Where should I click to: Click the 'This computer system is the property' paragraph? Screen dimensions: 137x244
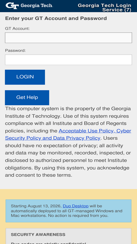68,142
